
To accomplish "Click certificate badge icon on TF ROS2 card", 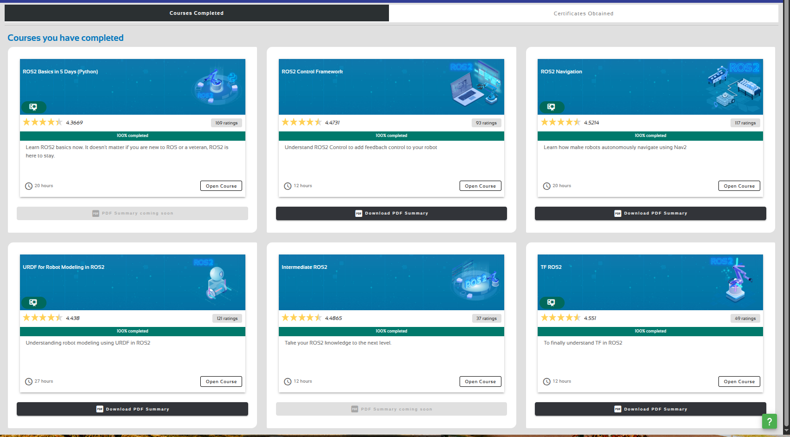I will [x=551, y=302].
